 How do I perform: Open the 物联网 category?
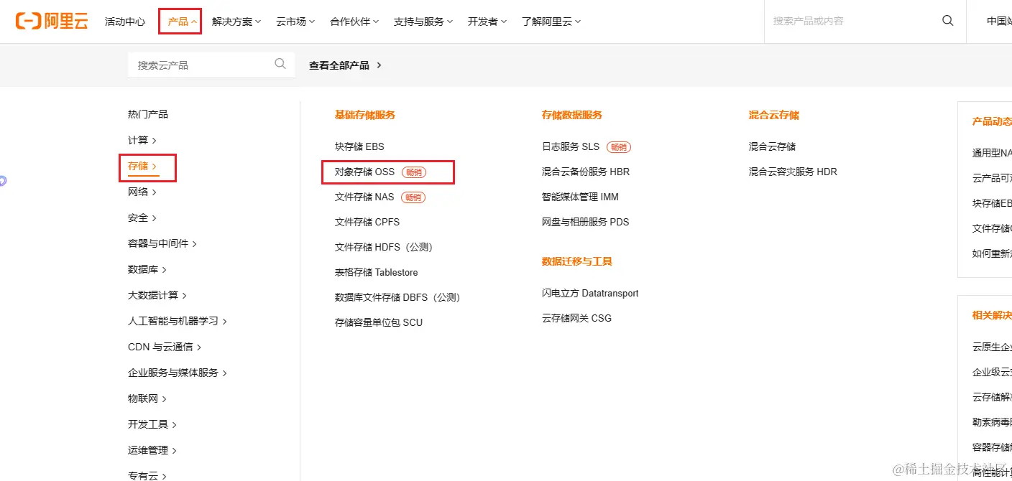pyautogui.click(x=147, y=398)
